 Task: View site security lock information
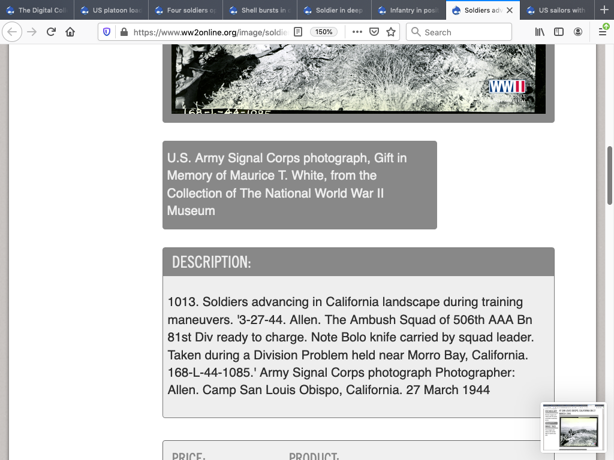123,32
